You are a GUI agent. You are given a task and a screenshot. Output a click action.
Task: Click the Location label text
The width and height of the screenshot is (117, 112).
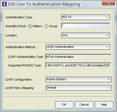(11, 35)
